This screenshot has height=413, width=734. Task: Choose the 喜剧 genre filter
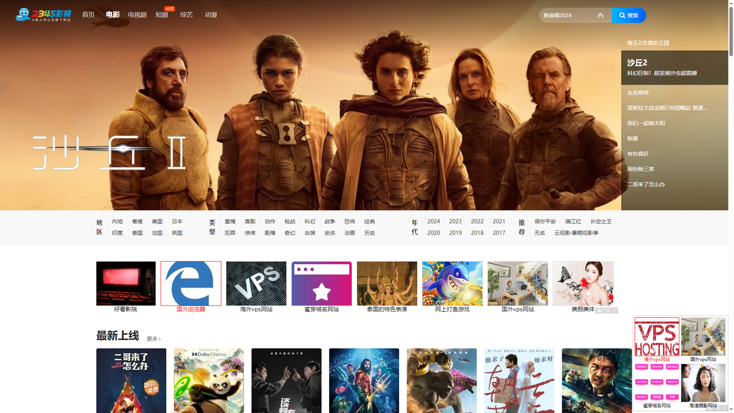click(250, 222)
